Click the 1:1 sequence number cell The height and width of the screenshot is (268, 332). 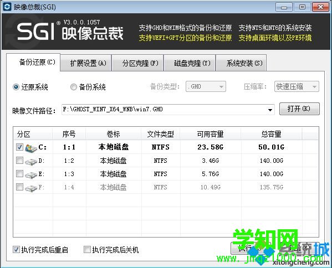point(69,147)
